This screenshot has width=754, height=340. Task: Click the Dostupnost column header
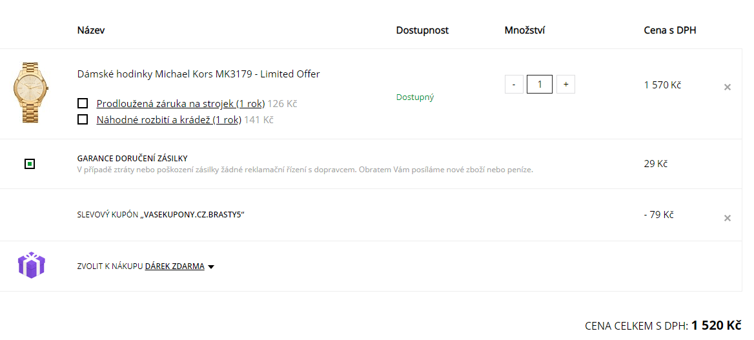click(x=422, y=30)
